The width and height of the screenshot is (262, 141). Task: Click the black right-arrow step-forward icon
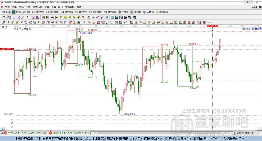click(x=57, y=17)
